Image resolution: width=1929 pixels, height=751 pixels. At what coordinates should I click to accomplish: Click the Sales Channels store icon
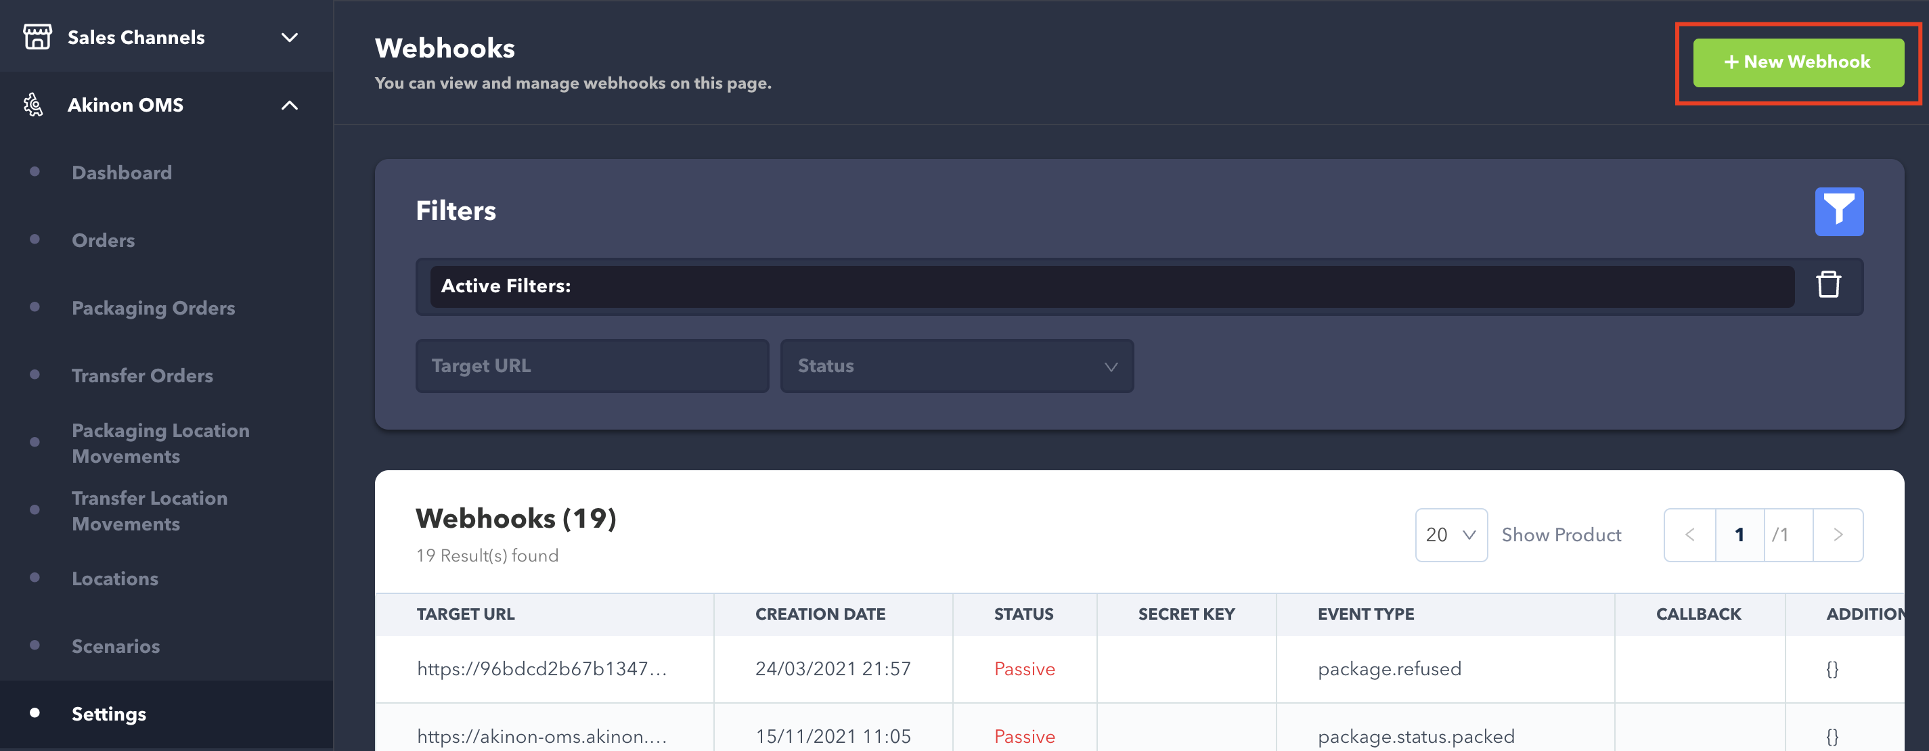click(37, 37)
